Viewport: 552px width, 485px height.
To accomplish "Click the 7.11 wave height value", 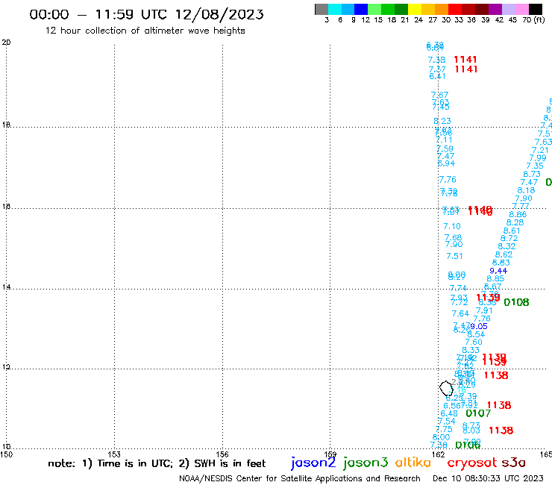I will tap(444, 140).
